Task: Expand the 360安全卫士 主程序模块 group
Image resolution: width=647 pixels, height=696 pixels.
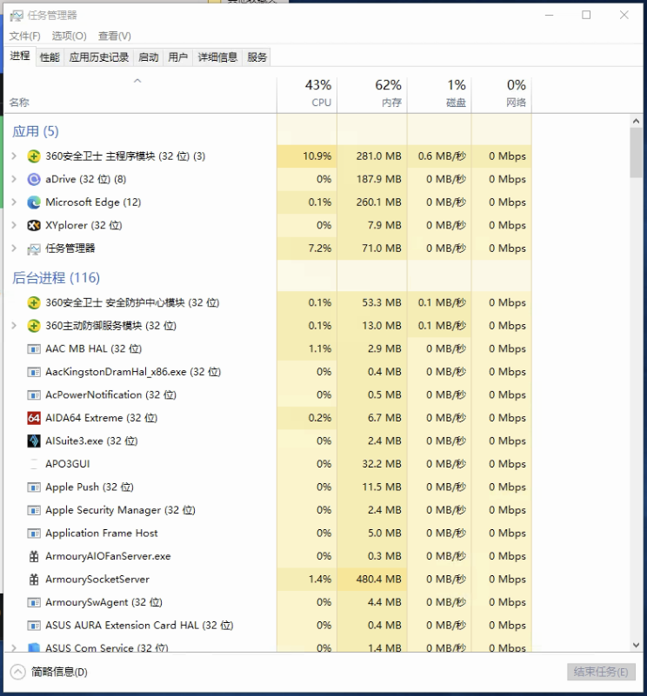Action: tap(14, 156)
